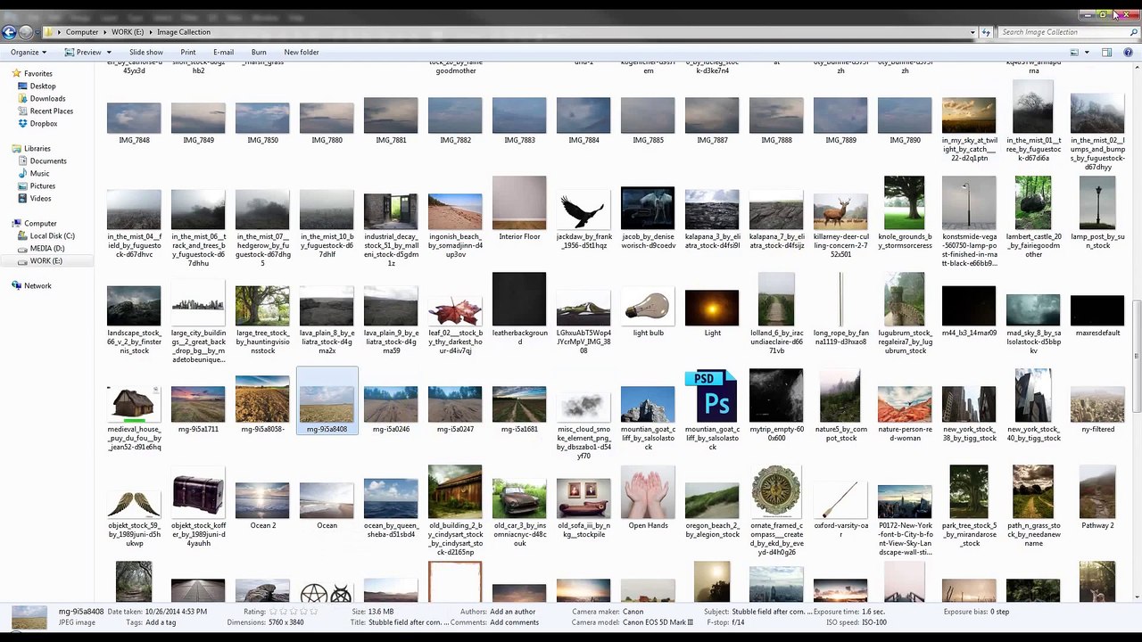This screenshot has width=1142, height=642.
Task: Start a Slide show from toolbar
Action: click(146, 53)
